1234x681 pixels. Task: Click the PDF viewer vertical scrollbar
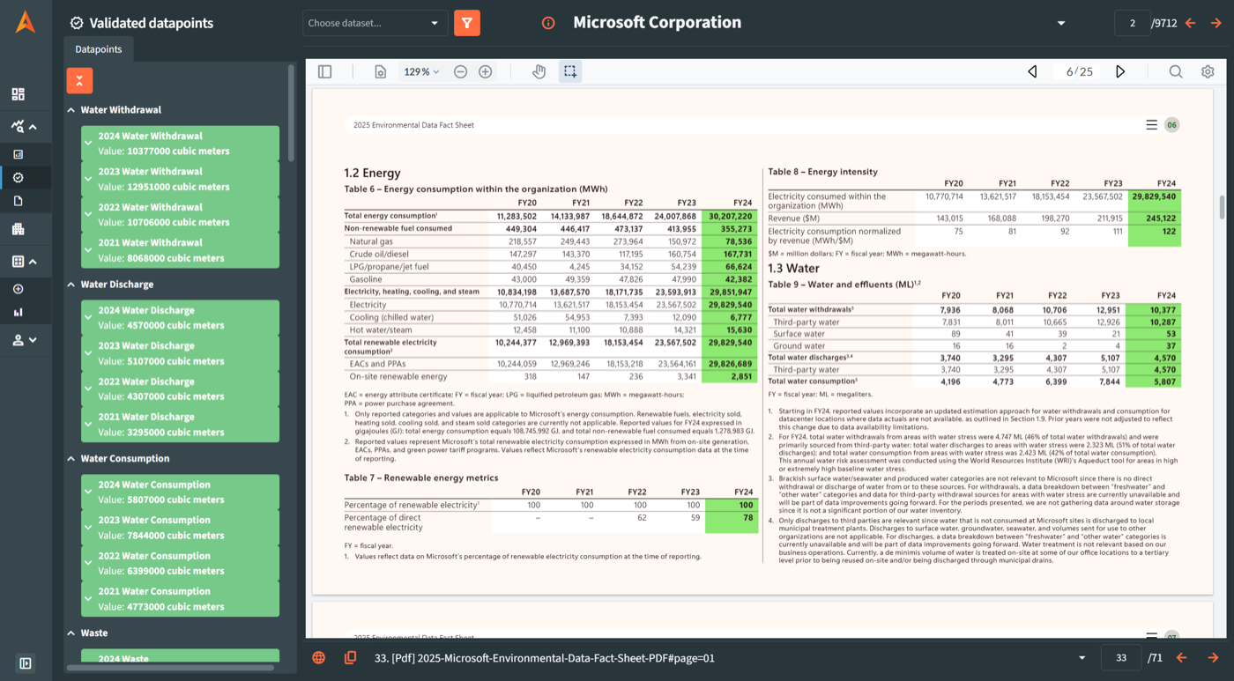(1222, 207)
